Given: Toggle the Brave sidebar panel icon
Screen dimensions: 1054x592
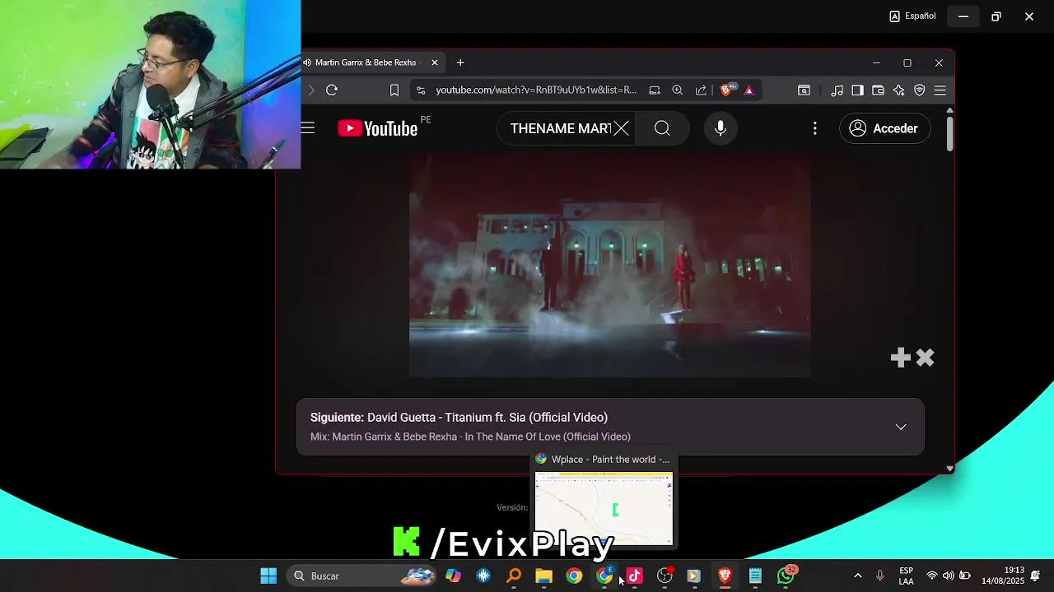Looking at the screenshot, I should pyautogui.click(x=857, y=90).
